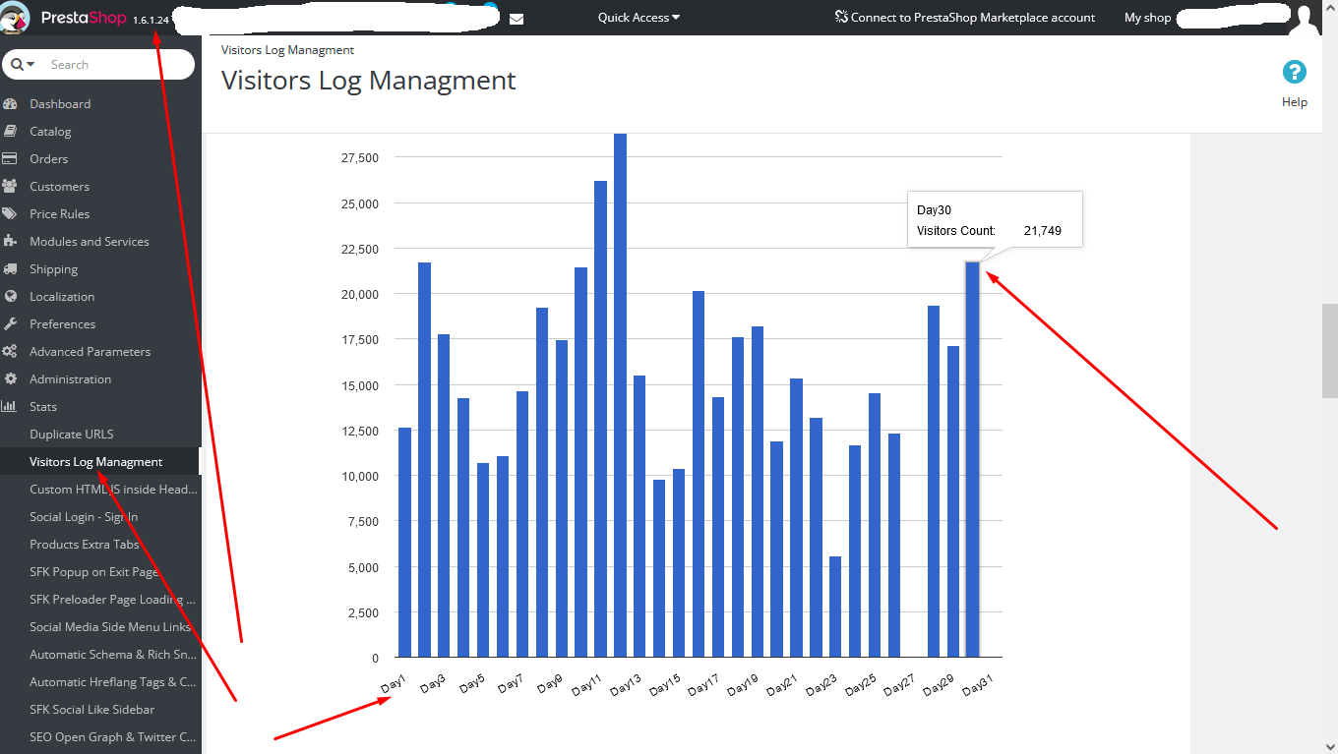Open the Modules and Services puzzle icon
Viewport: 1338px width, 754px height.
point(11,242)
